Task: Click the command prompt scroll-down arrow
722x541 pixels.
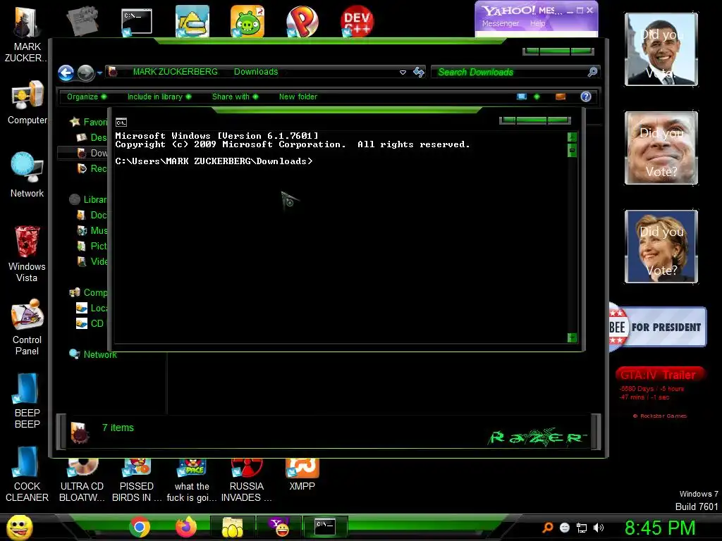Action: pyautogui.click(x=572, y=338)
